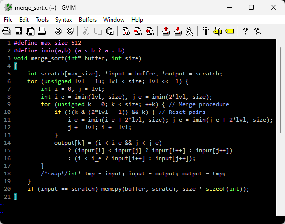This screenshot has height=224, width=285.
Task: Open the Window menu
Action: pyautogui.click(x=114, y=20)
